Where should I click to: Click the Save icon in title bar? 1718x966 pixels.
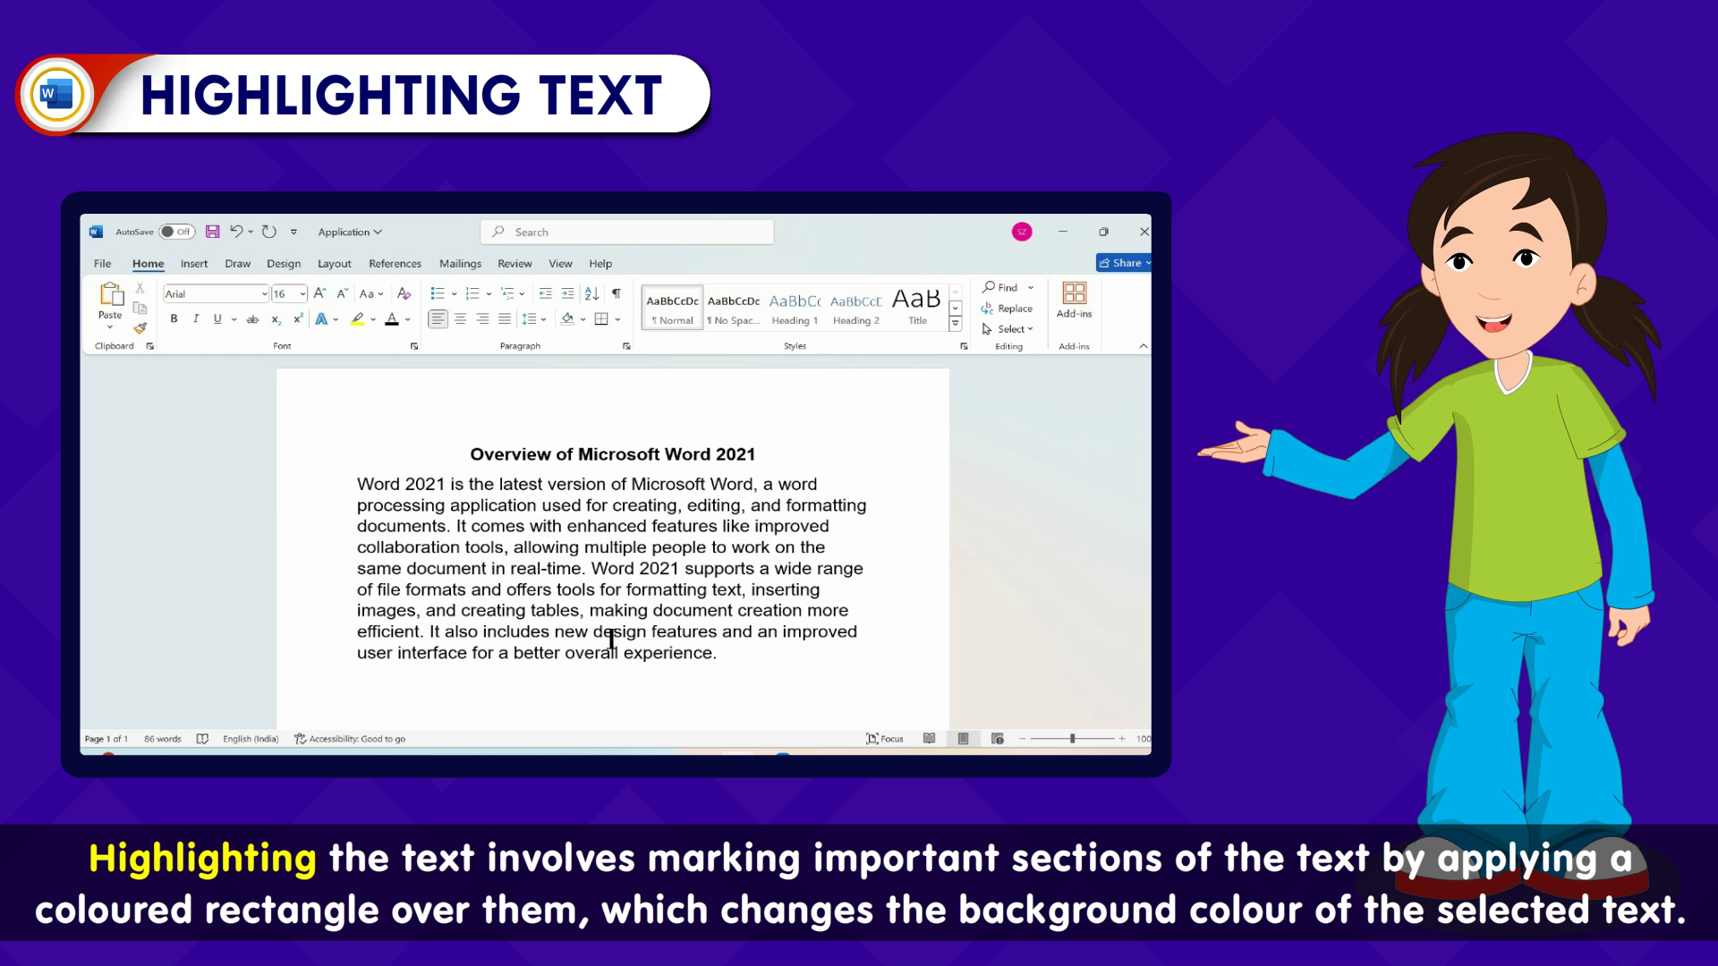pos(212,232)
